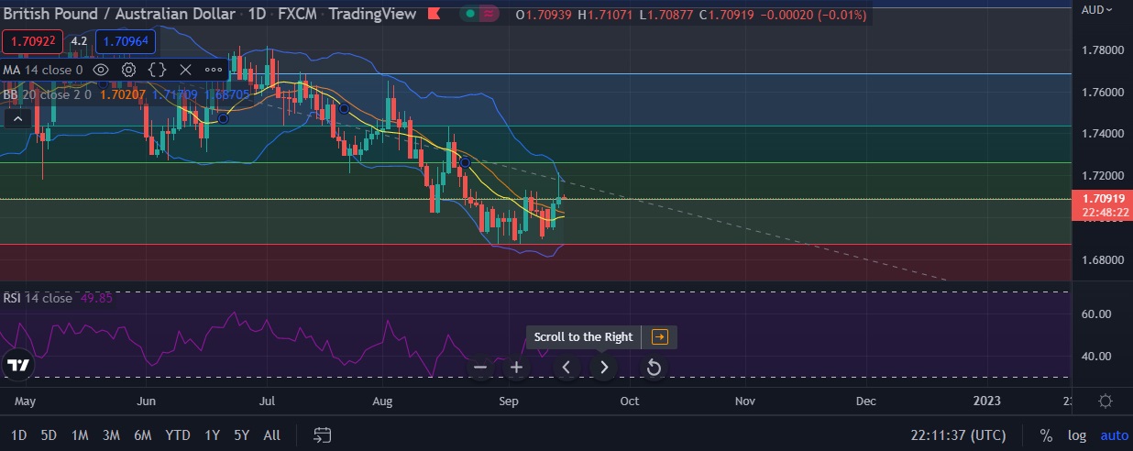This screenshot has height=451, width=1133.
Task: Click the red flag icon next to TradingView
Action: coord(434,14)
